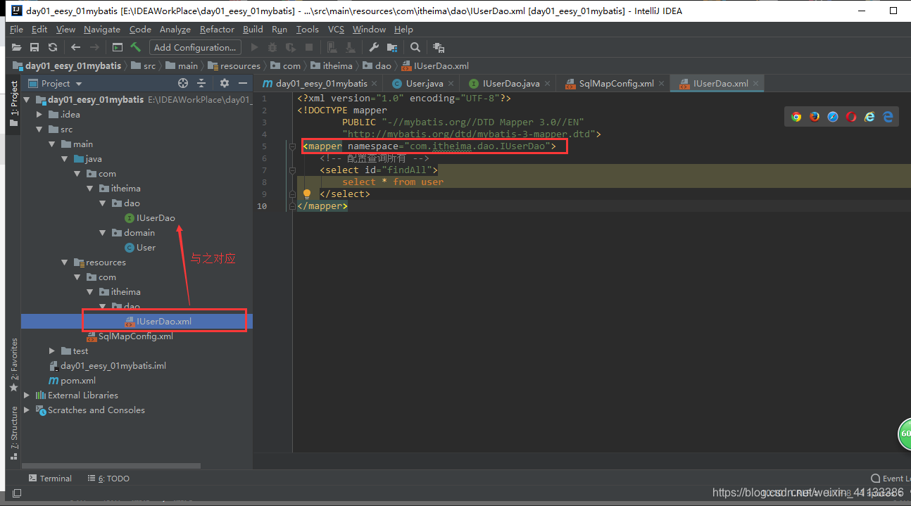Open the Analyze menu
911x506 pixels.
click(x=175, y=30)
